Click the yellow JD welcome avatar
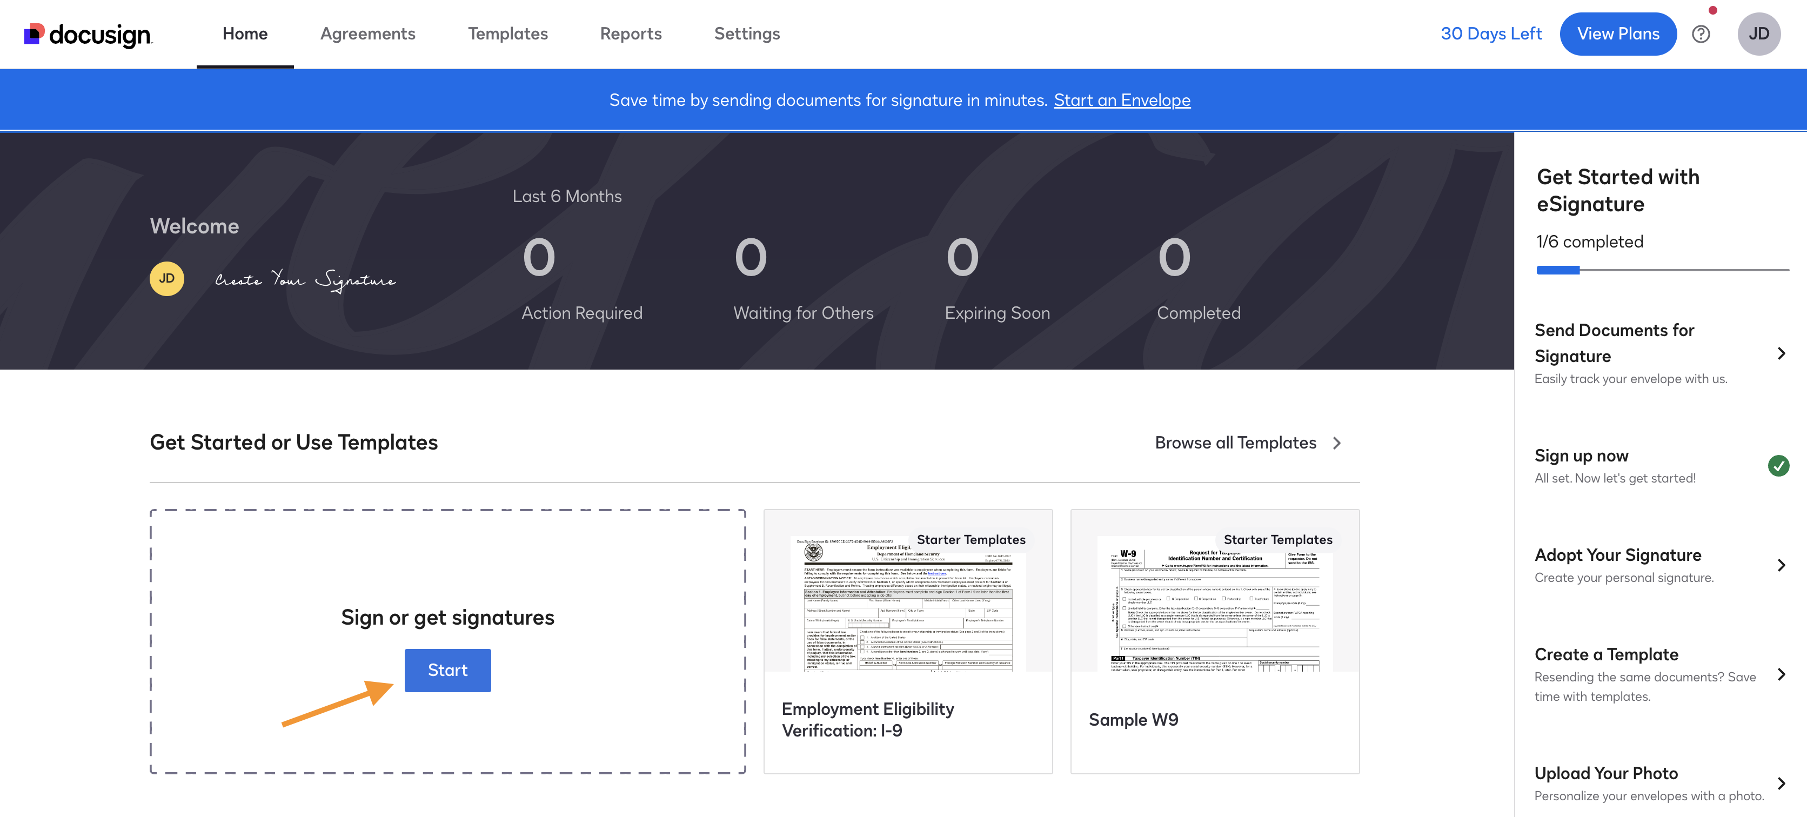The width and height of the screenshot is (1807, 817). [x=167, y=279]
